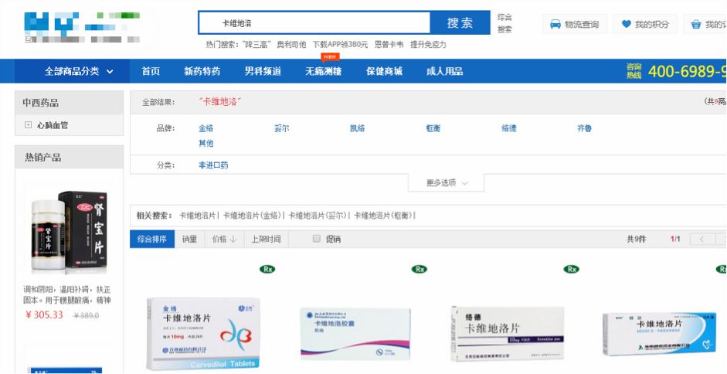Open the 成人用品 nav item
Image resolution: width=727 pixels, height=374 pixels.
[445, 71]
